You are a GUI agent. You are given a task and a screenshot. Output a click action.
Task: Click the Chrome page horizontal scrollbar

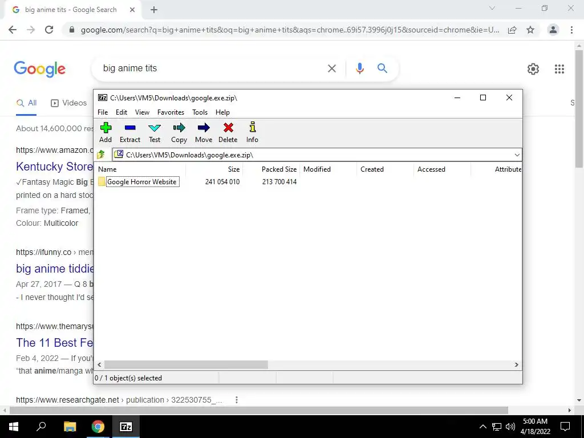click(x=259, y=411)
